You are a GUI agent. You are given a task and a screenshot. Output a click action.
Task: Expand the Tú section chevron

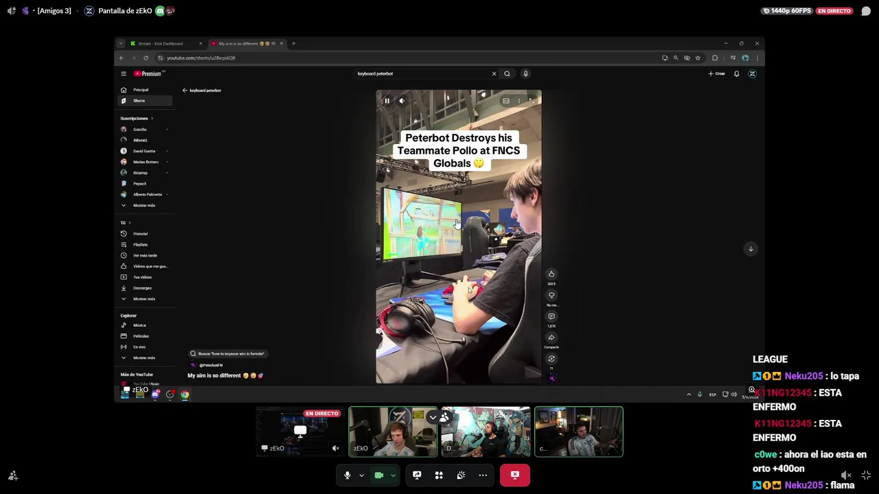pyautogui.click(x=129, y=223)
